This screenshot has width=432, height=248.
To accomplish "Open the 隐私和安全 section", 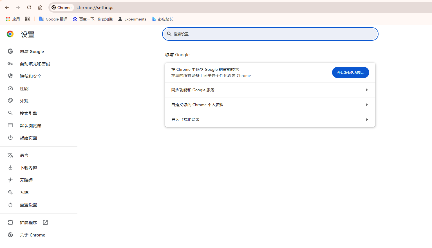I will (31, 76).
